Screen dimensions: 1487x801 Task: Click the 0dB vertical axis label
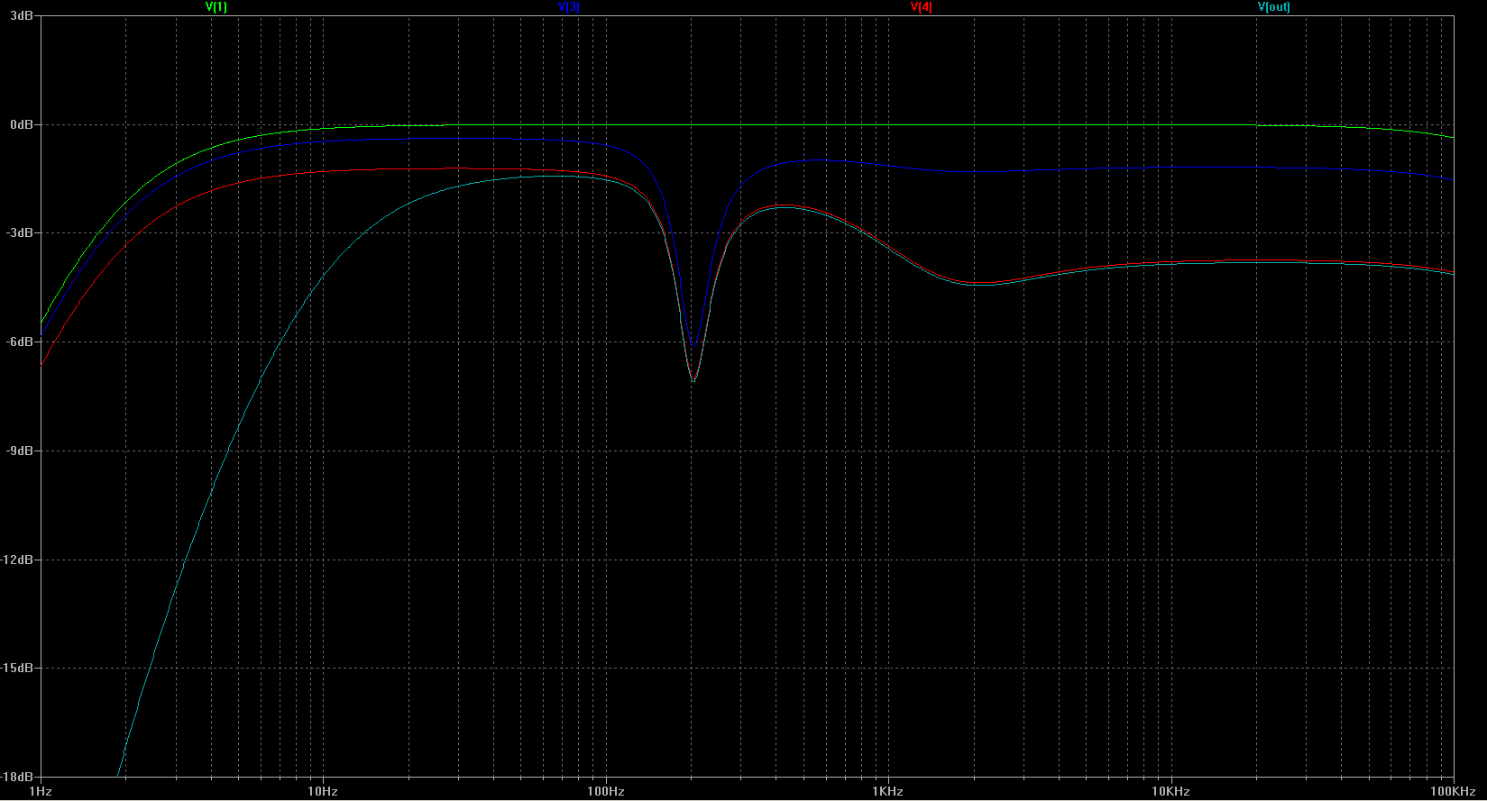coord(22,124)
